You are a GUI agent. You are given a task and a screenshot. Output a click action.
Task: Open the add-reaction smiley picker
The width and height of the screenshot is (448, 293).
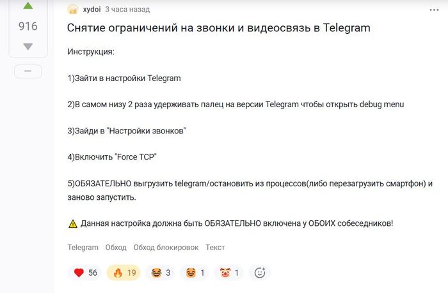(260, 273)
